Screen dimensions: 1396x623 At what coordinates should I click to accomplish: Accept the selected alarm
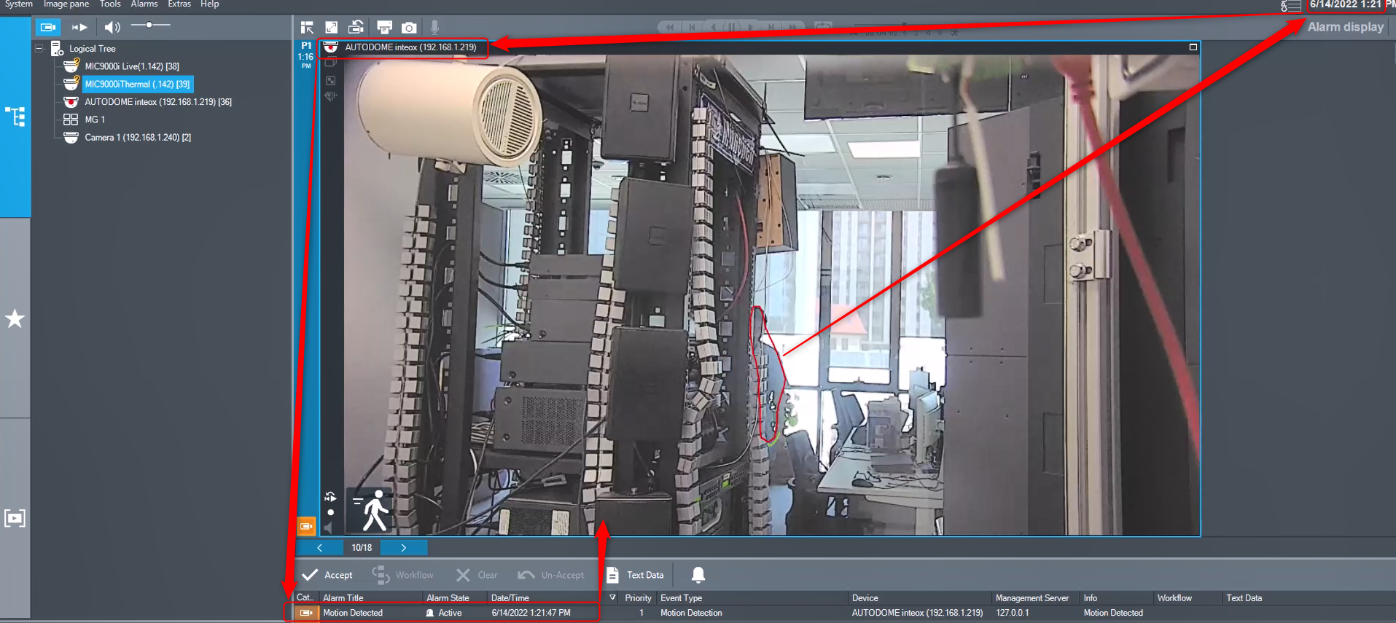(327, 575)
